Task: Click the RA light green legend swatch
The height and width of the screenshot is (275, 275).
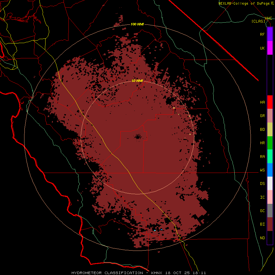Action: click(x=270, y=156)
